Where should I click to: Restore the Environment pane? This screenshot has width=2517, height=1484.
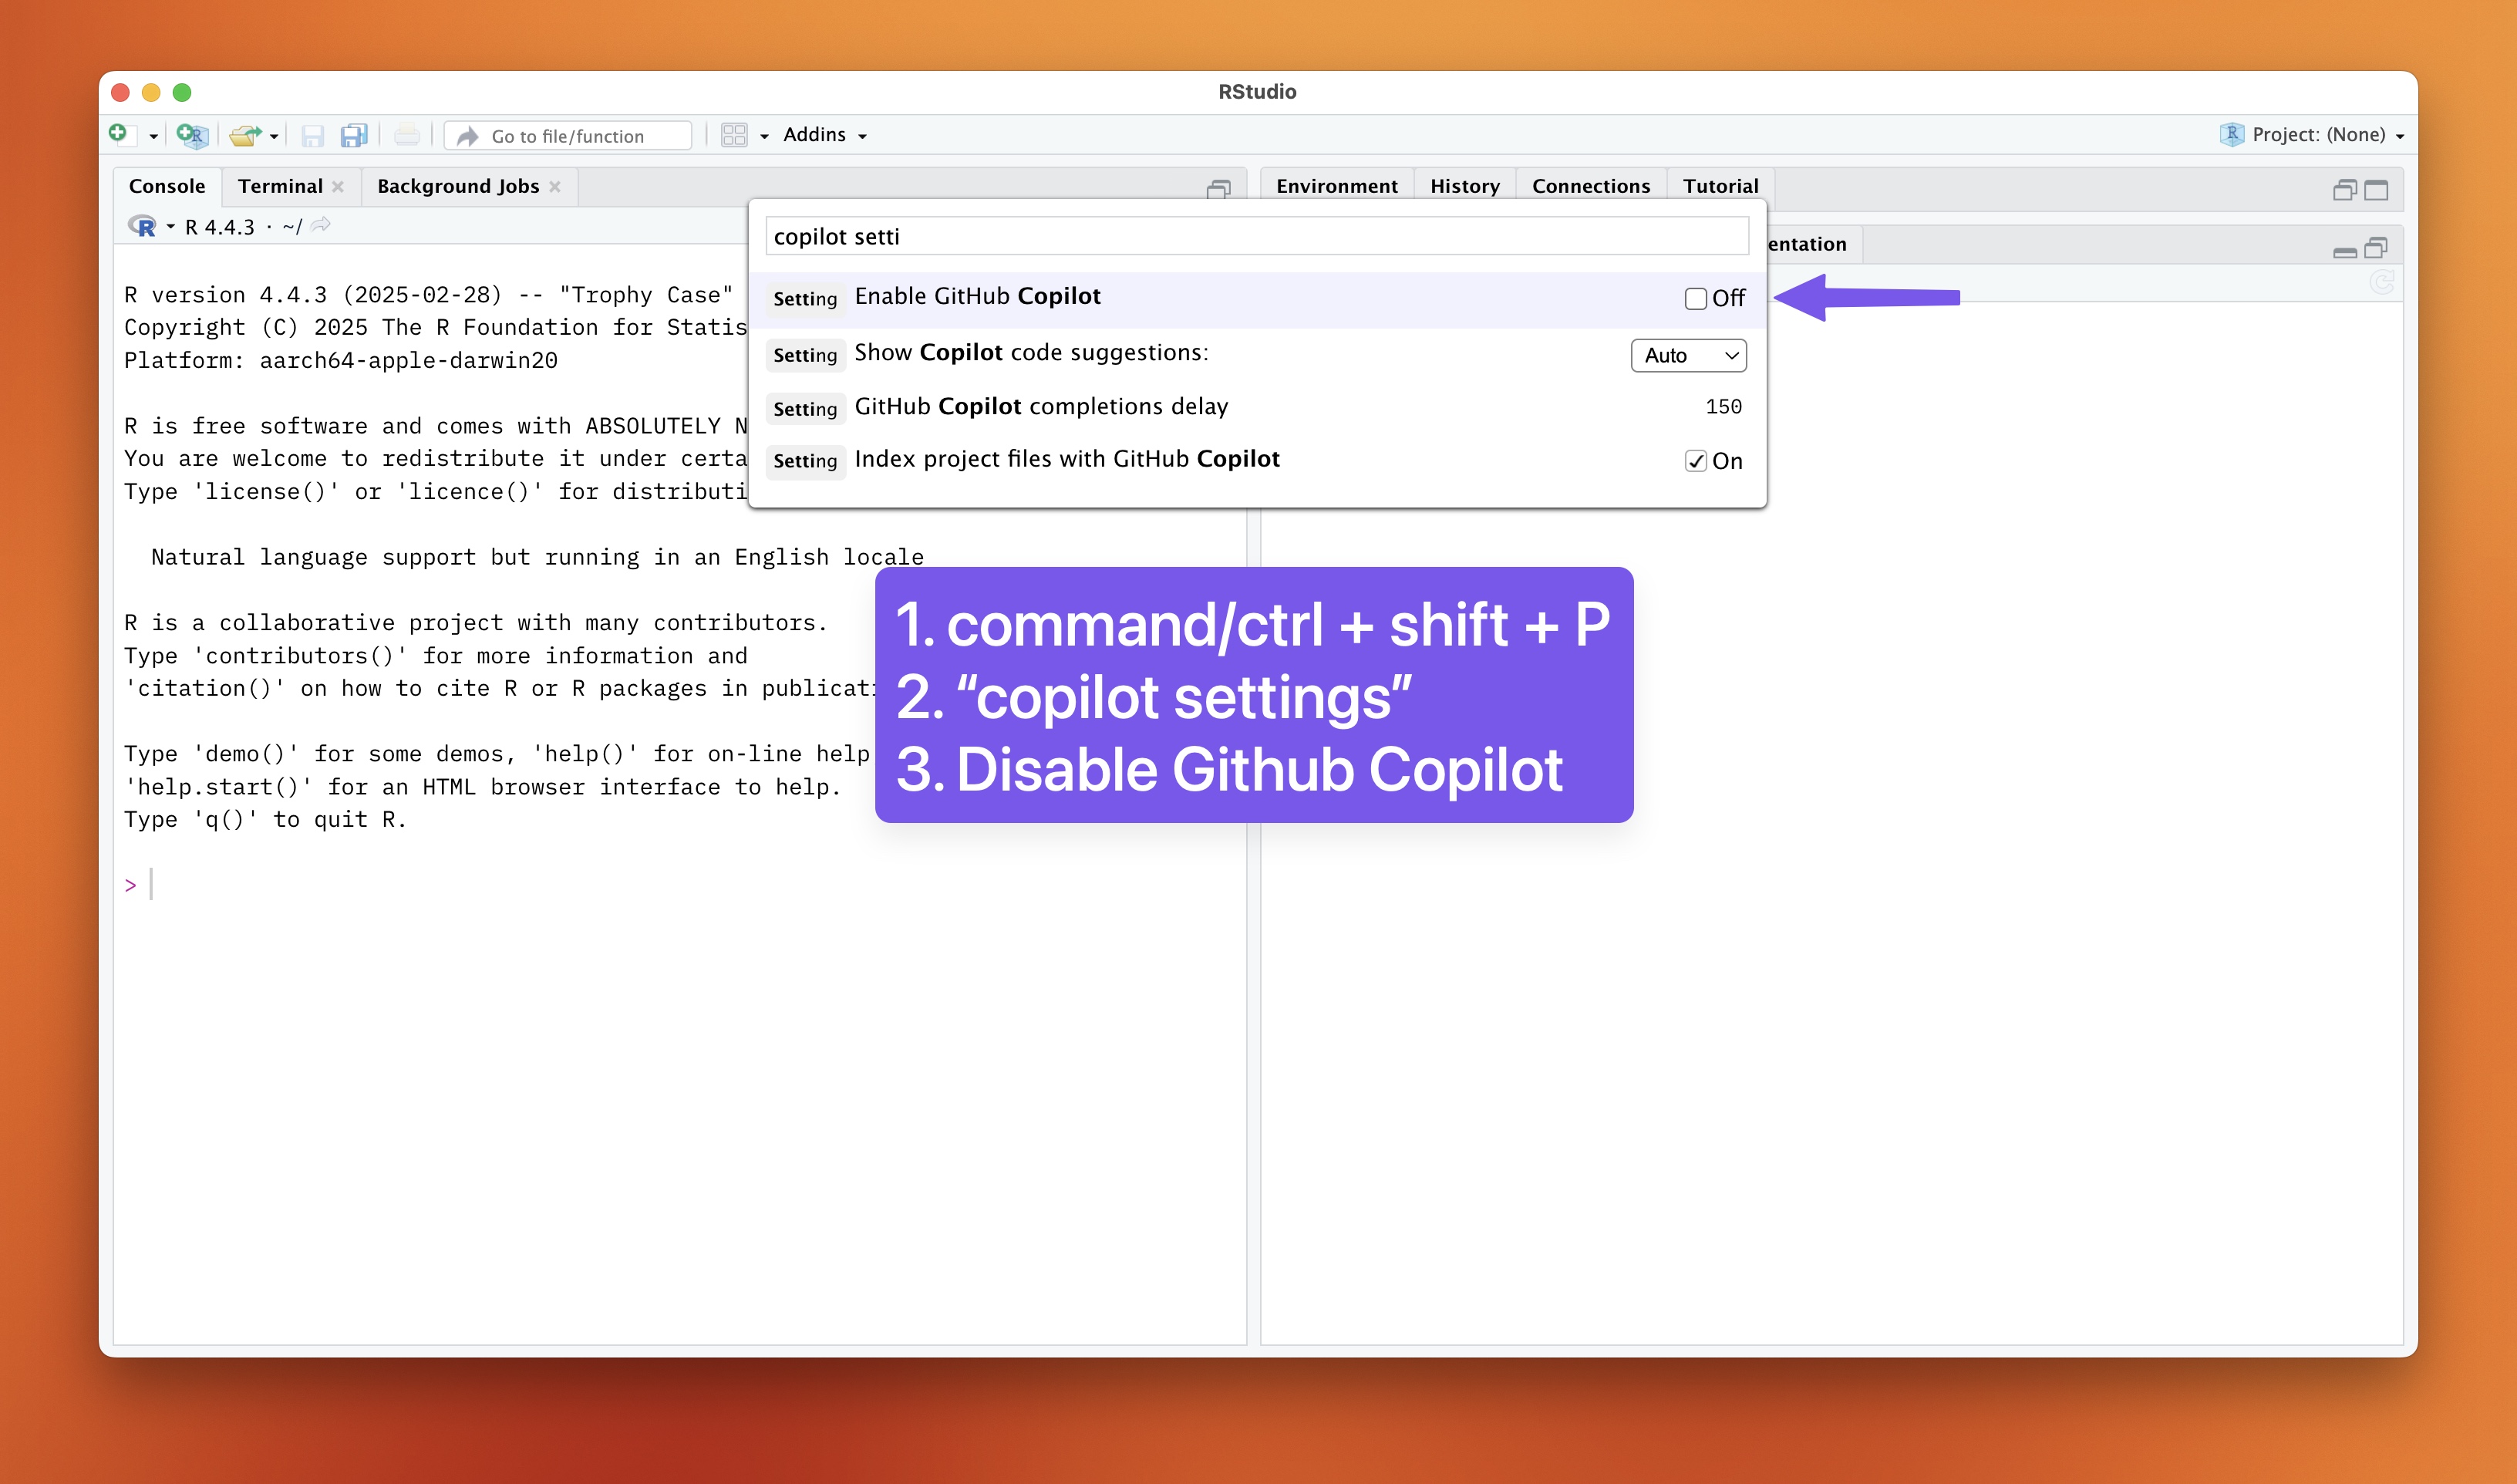pyautogui.click(x=2344, y=189)
